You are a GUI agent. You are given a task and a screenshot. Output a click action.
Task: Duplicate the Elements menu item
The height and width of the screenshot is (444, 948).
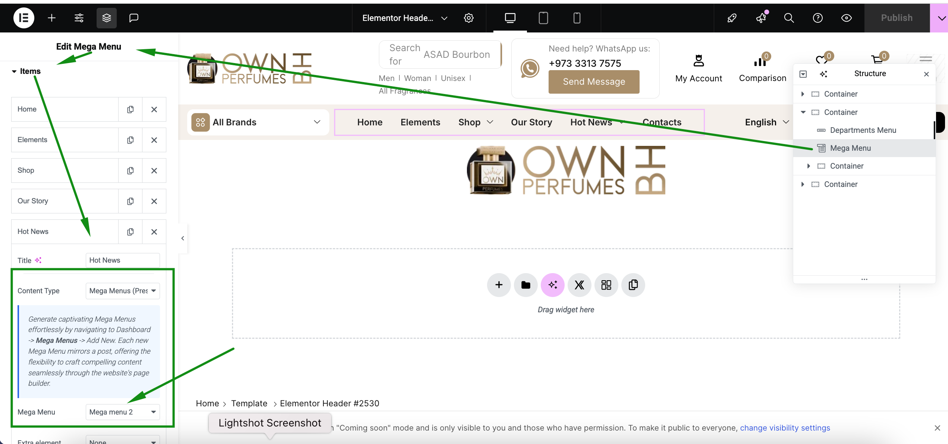click(130, 140)
